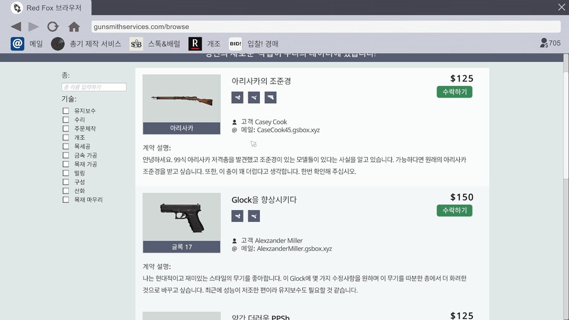Click the browser back arrow
This screenshot has height=320, width=569.
(x=16, y=27)
